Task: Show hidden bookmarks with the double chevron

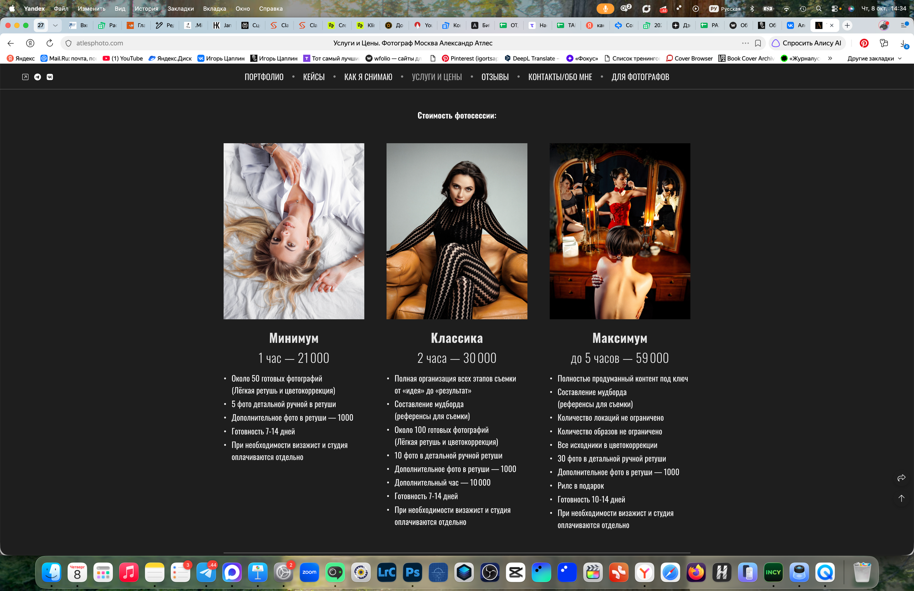Action: click(x=830, y=58)
